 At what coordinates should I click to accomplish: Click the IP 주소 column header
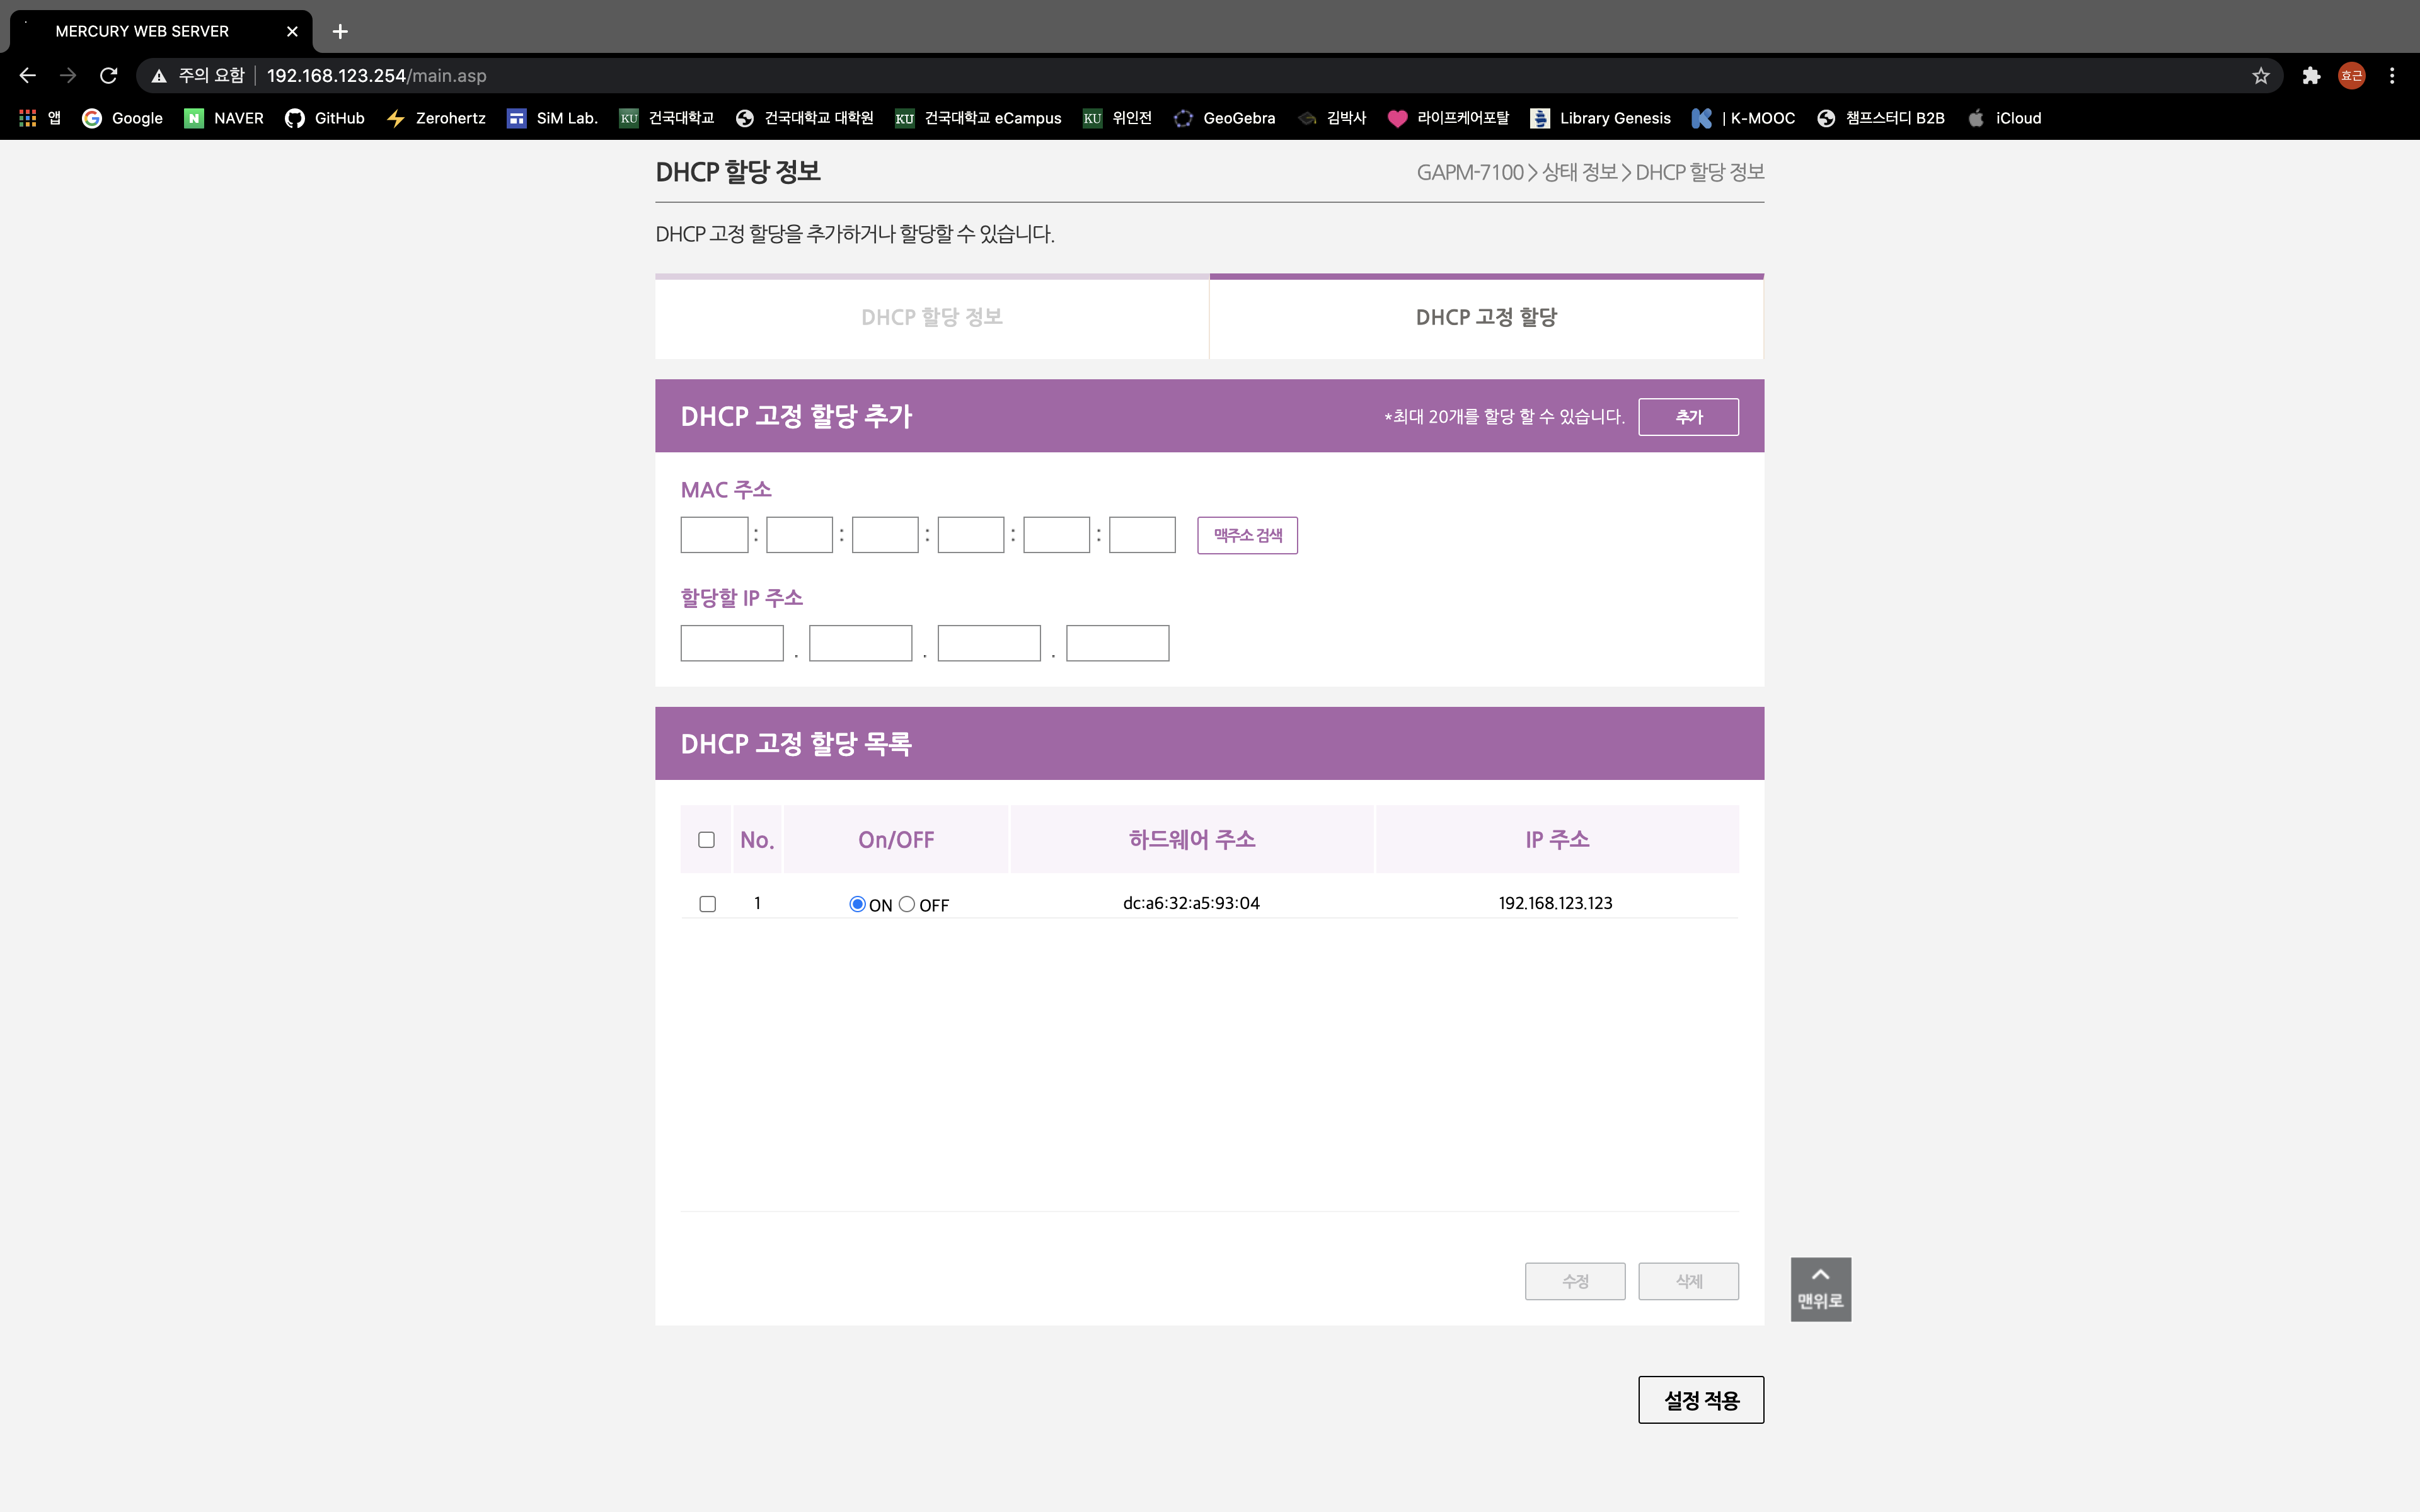point(1557,840)
